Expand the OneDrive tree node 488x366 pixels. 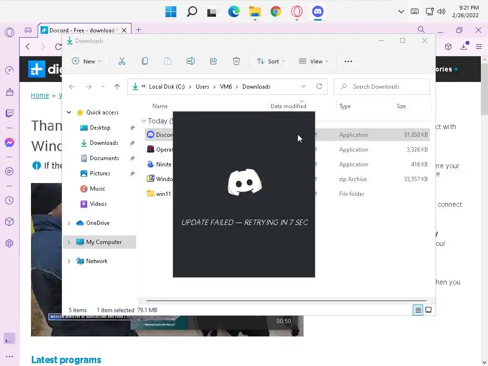(x=69, y=223)
